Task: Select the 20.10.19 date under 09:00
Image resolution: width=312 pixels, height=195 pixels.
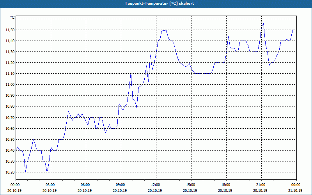Action: [x=120, y=190]
